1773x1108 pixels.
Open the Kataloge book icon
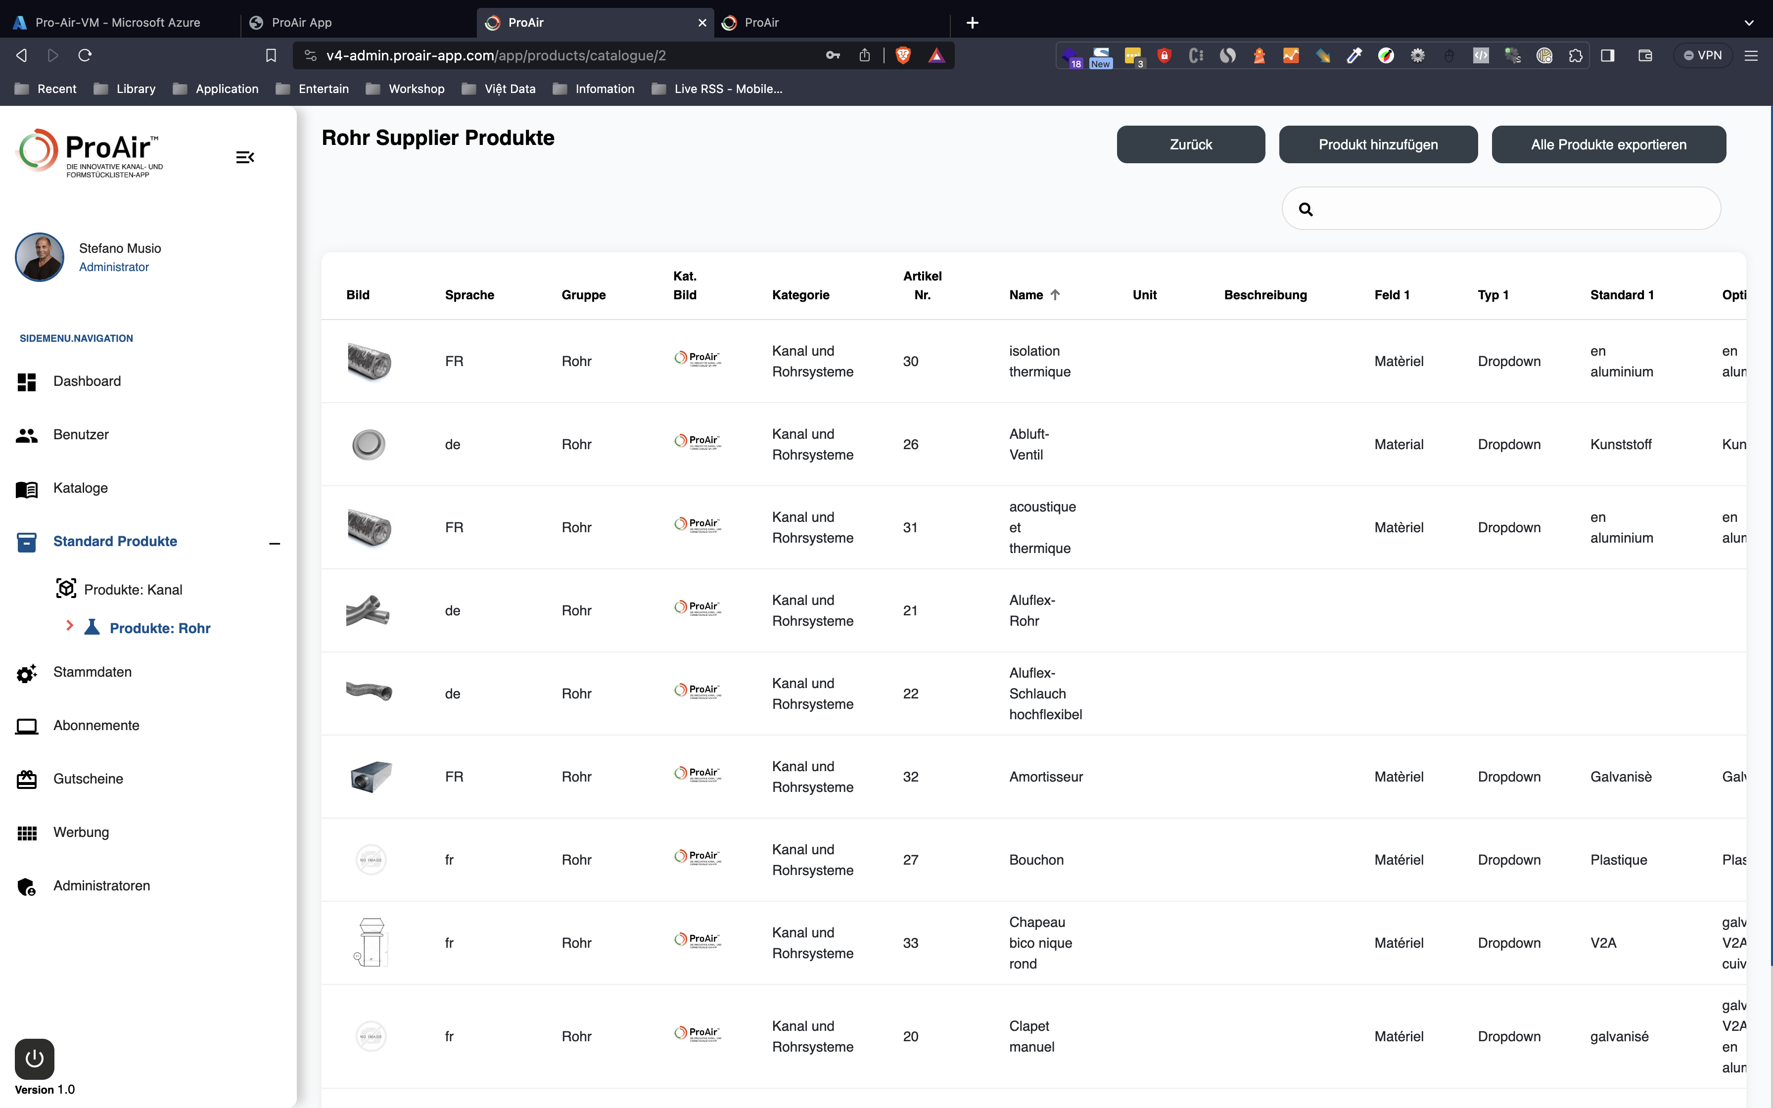click(26, 489)
